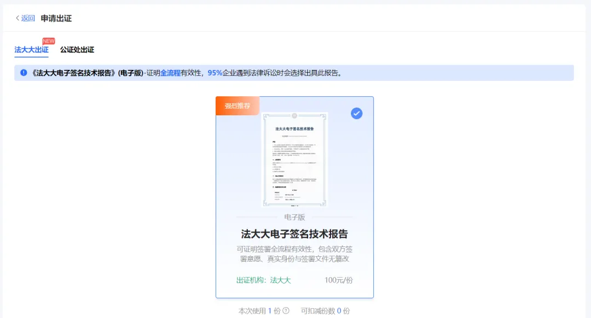591x318 pixels.
Task: Click the card description starting with 可证明签署全流程有效性
Action: pyautogui.click(x=294, y=254)
